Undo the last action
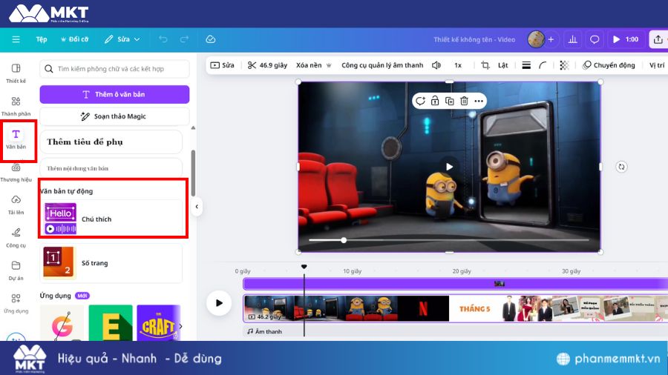The image size is (668, 375). point(163,39)
